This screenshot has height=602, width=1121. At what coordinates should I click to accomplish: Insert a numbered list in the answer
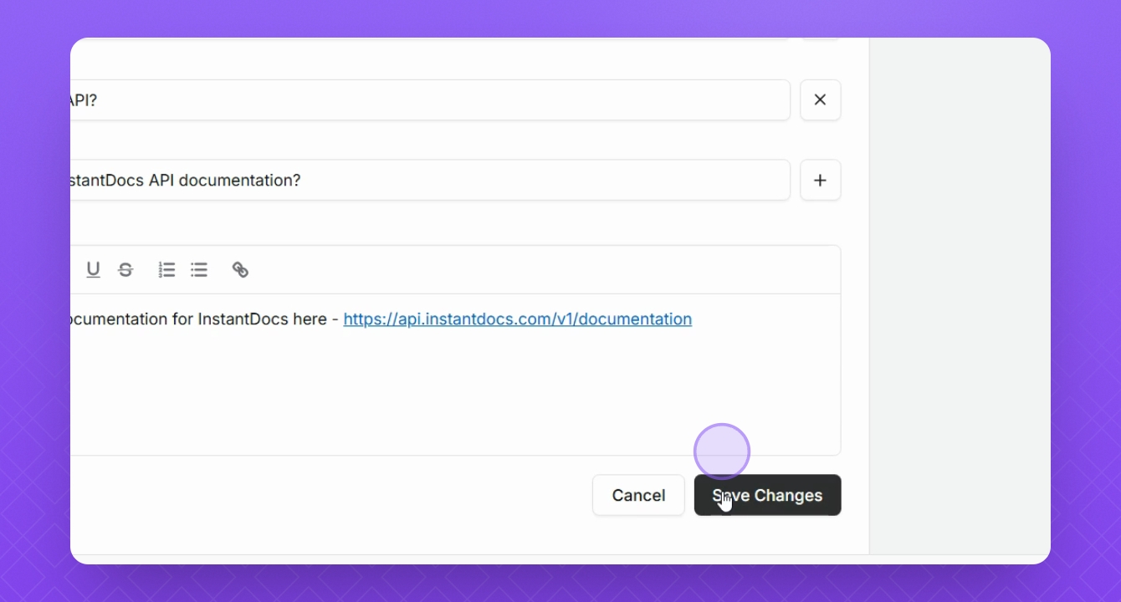point(166,269)
